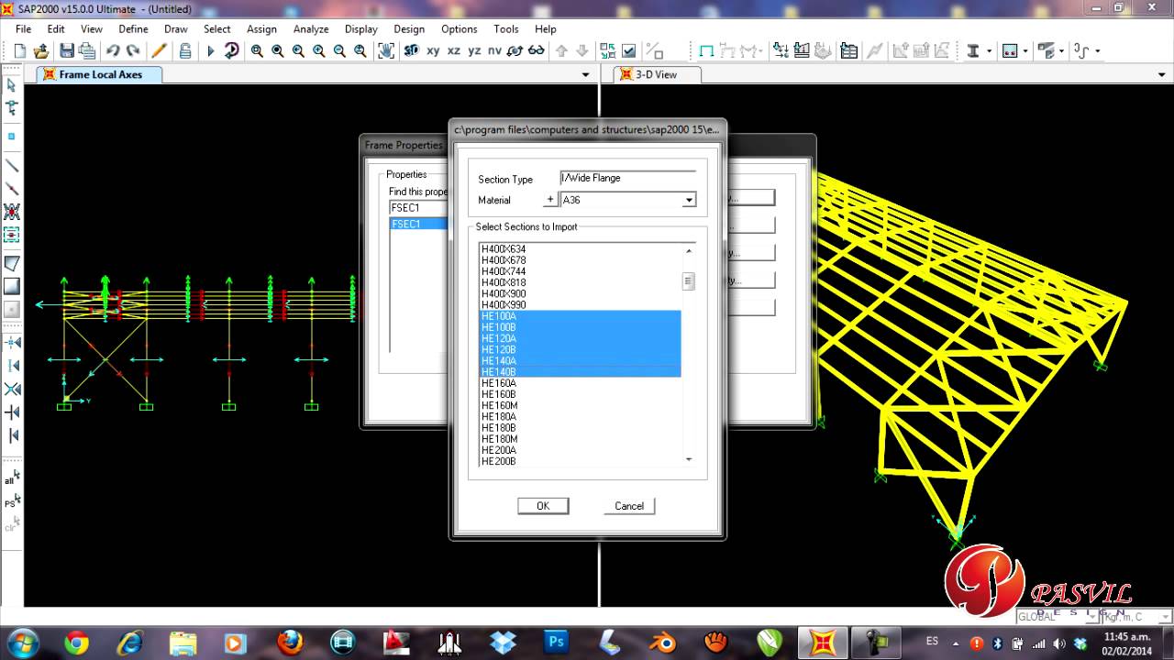This screenshot has width=1174, height=660.
Task: Open a model file with folder icon
Action: click(x=41, y=51)
